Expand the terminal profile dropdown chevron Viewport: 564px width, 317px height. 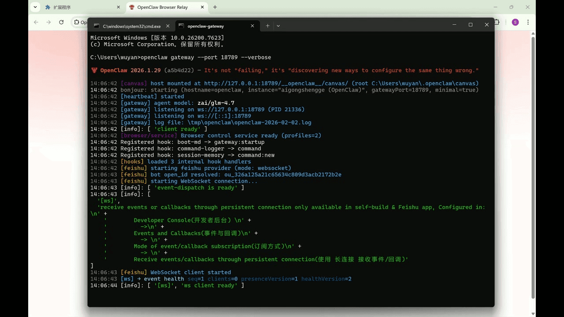(x=278, y=26)
